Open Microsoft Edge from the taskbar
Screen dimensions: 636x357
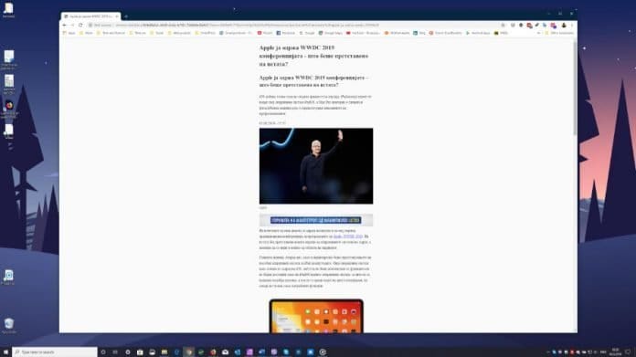(176, 352)
